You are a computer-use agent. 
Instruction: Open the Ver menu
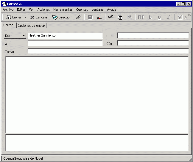click(31, 10)
